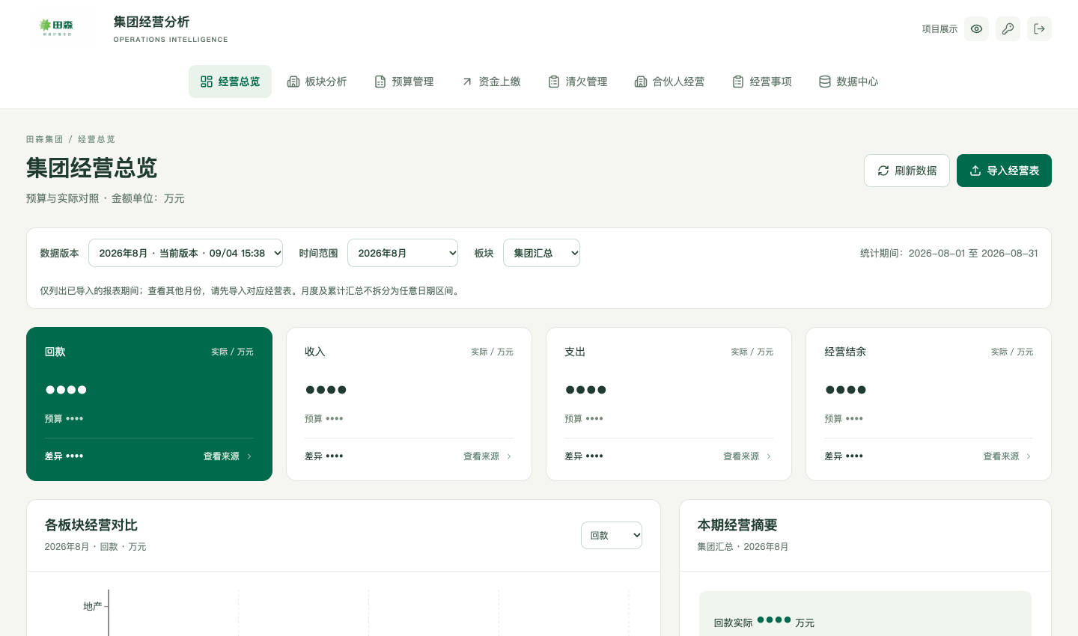Click the upload icon in 导入经营表
Viewport: 1078px width, 636px height.
point(975,171)
